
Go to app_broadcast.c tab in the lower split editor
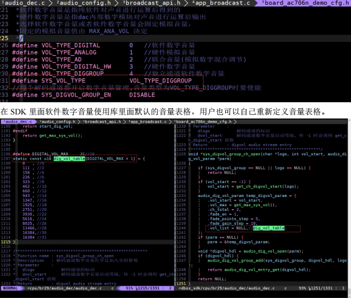[x=148, y=121]
